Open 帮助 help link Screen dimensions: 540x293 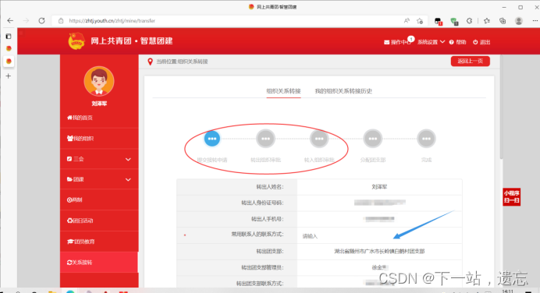458,42
